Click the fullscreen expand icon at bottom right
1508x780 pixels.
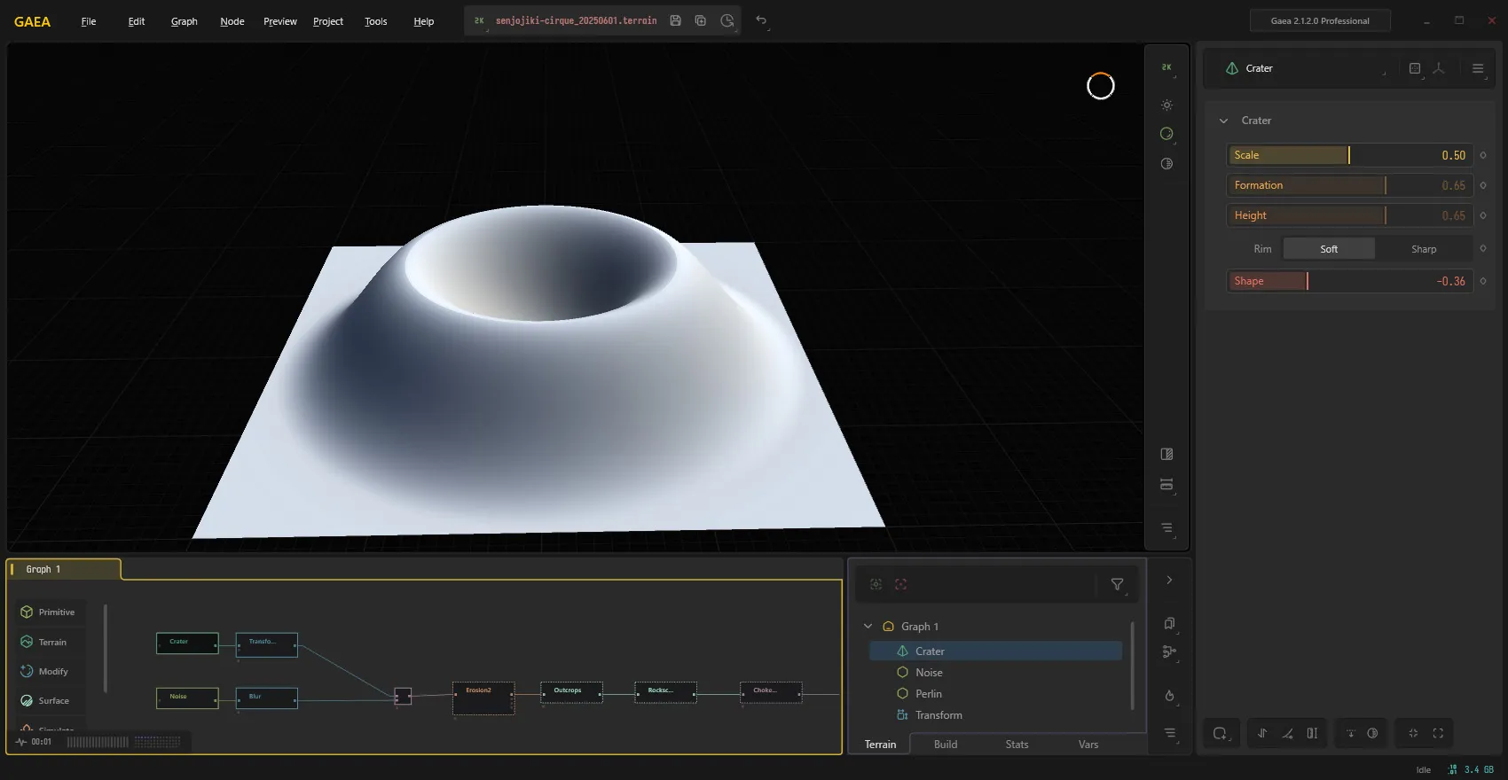point(1438,733)
